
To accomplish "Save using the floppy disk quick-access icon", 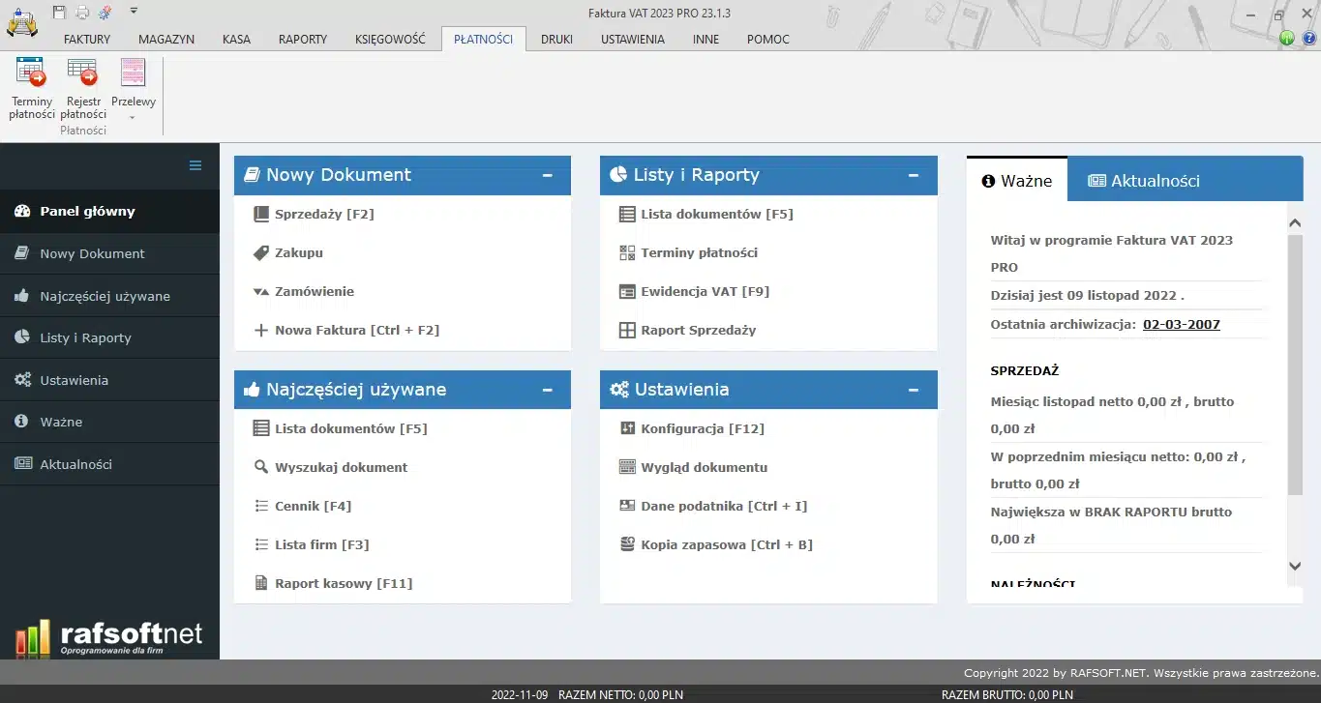I will tap(58, 10).
